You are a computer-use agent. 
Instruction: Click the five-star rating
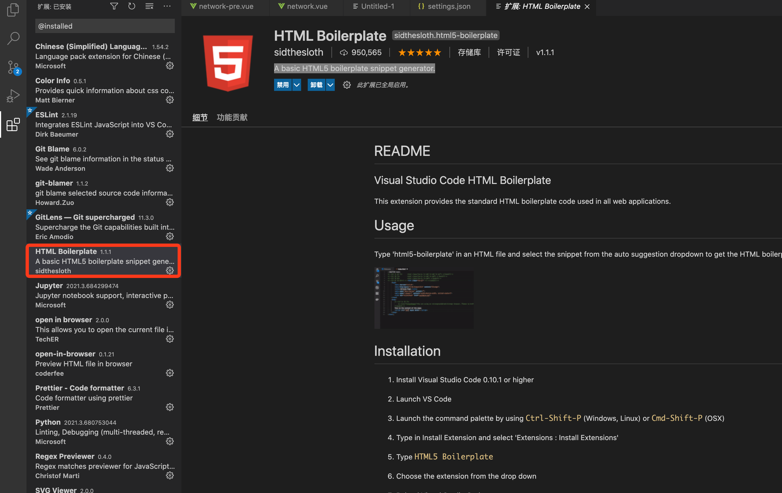coord(419,53)
